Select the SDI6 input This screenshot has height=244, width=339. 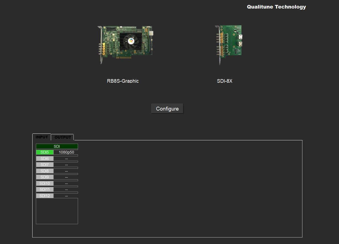click(x=45, y=159)
